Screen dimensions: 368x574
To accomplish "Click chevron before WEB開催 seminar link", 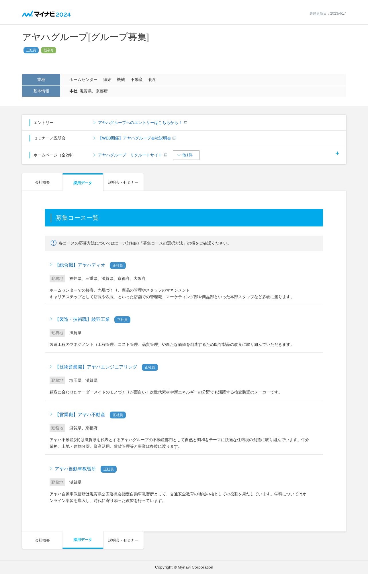I will 94,138.
